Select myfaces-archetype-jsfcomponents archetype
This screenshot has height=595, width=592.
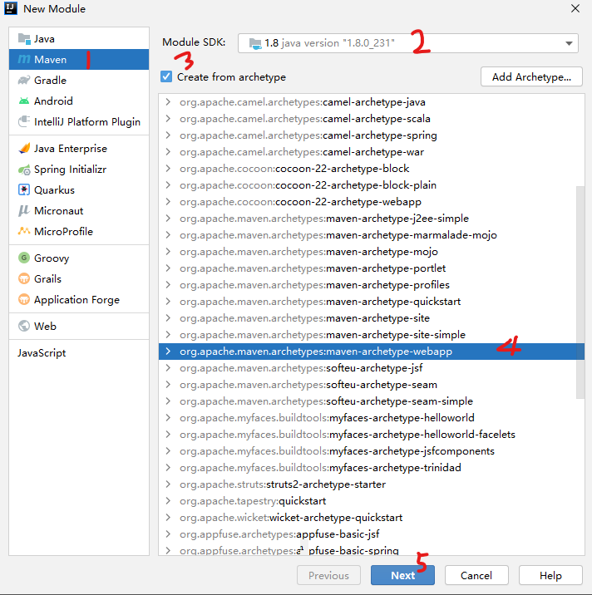coord(372,451)
